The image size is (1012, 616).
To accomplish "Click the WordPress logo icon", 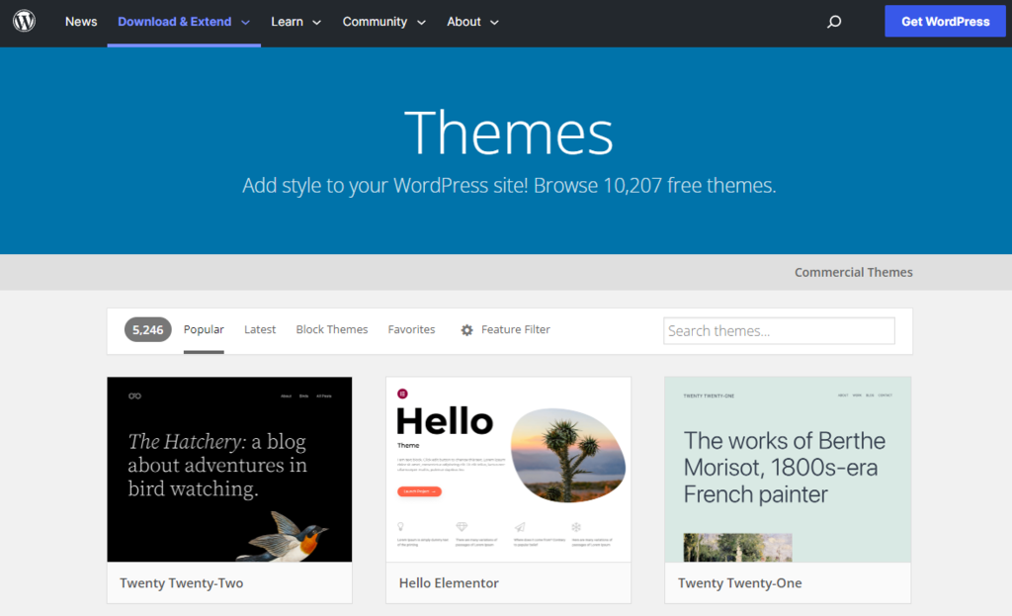I will [24, 21].
